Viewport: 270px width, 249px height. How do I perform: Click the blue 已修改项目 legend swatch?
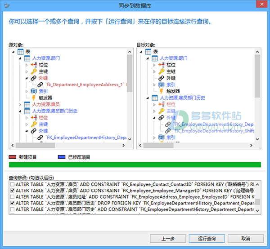click(x=62, y=157)
